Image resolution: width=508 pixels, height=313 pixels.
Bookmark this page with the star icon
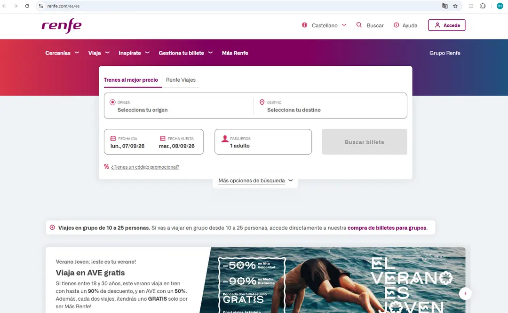[x=455, y=6]
